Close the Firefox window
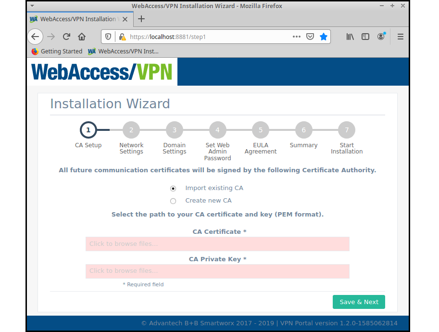 [x=403, y=6]
